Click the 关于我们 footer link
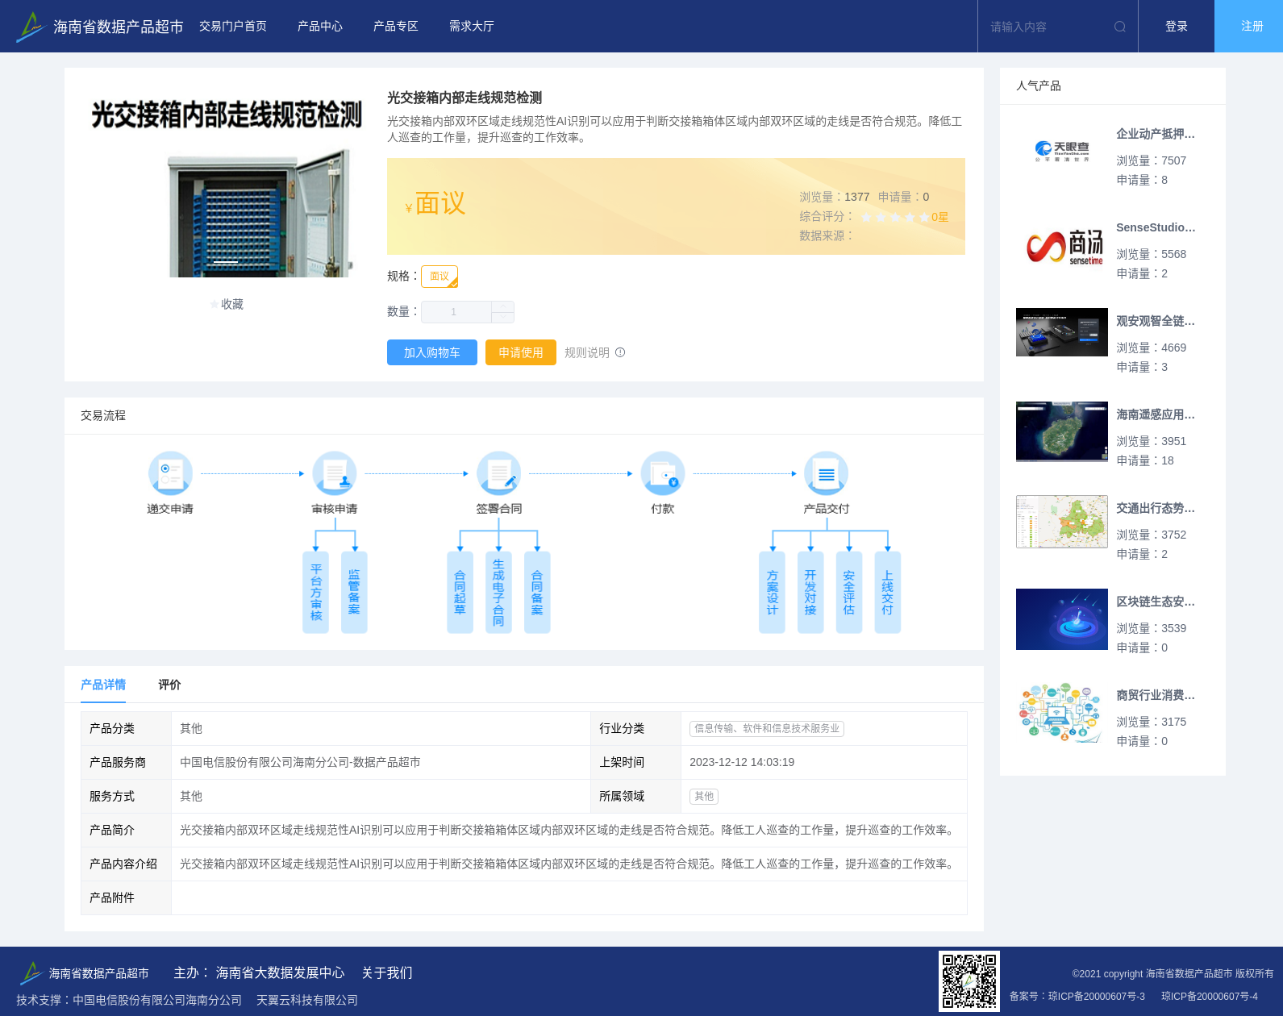The width and height of the screenshot is (1283, 1016). coord(387,972)
